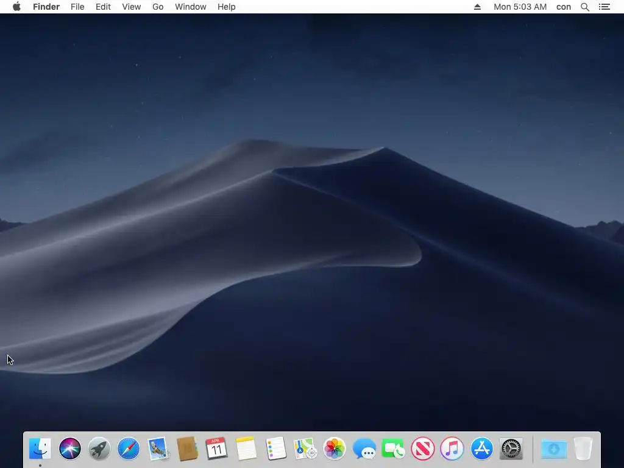Open System Preferences gear icon
The height and width of the screenshot is (468, 624).
tap(511, 448)
